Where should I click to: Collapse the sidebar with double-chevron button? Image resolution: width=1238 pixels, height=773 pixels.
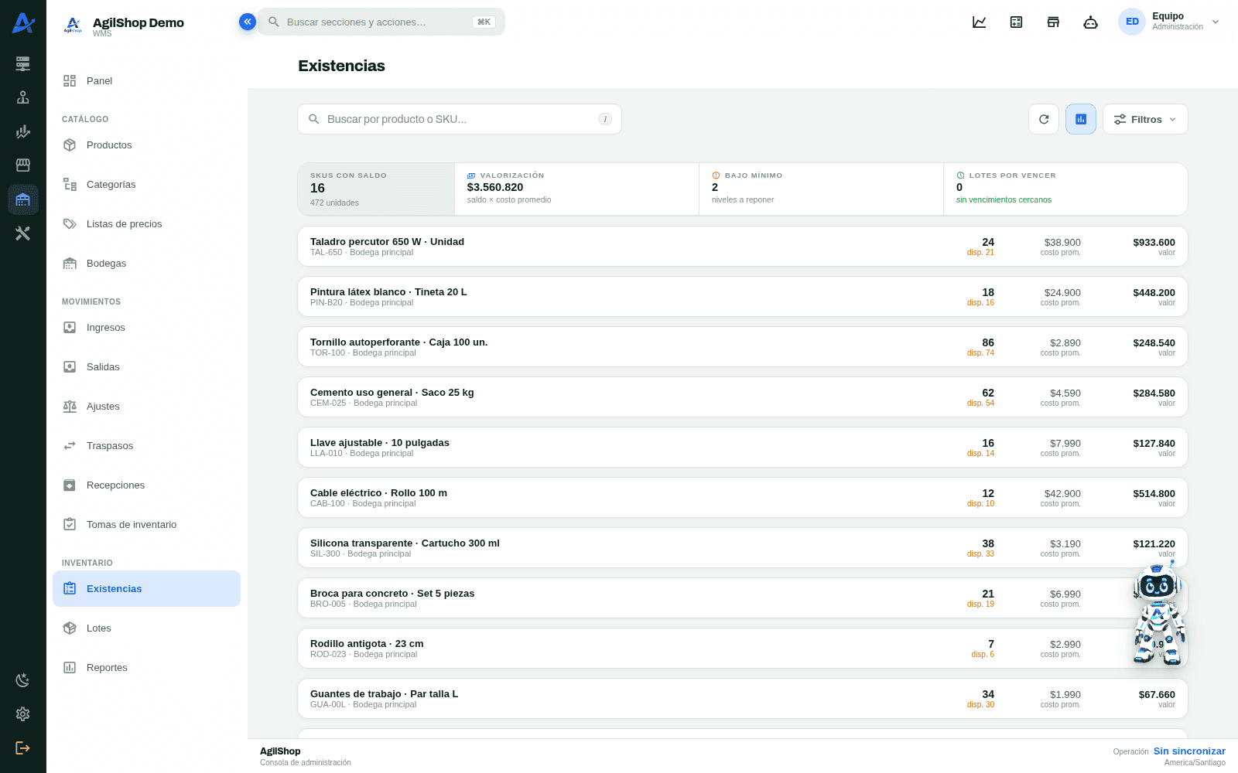coord(247,22)
